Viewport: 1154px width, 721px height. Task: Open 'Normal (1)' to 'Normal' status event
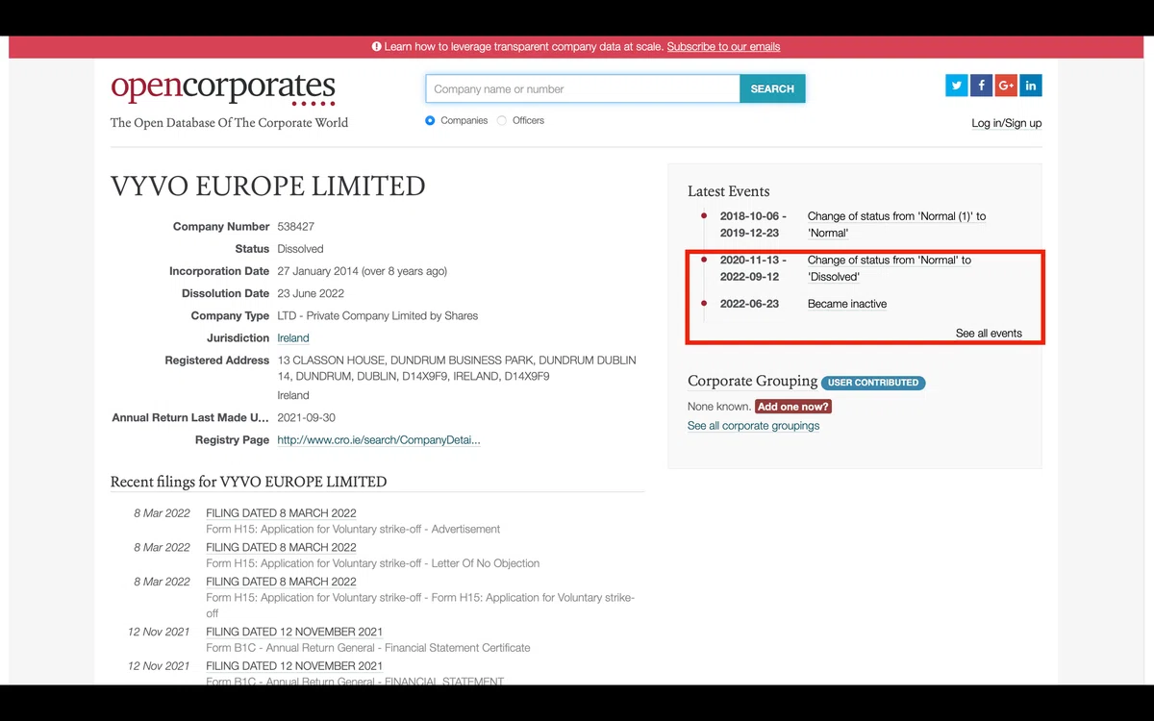(x=896, y=225)
